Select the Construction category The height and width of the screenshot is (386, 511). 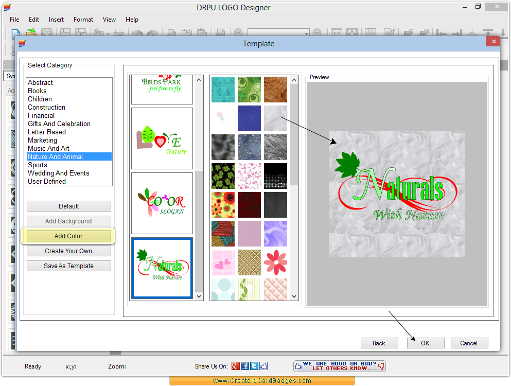pos(69,107)
